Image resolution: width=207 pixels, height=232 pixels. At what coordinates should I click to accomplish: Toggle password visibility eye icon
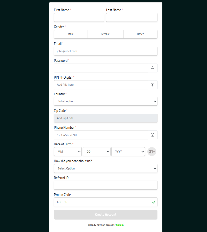pos(153,68)
